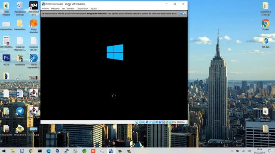
Task: Open the taskbar clock and calendar
Action: [x=259, y=151]
